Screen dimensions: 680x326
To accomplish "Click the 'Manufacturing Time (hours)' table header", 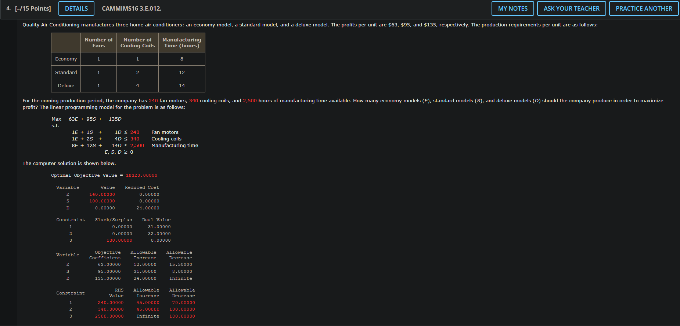I will tap(181, 43).
